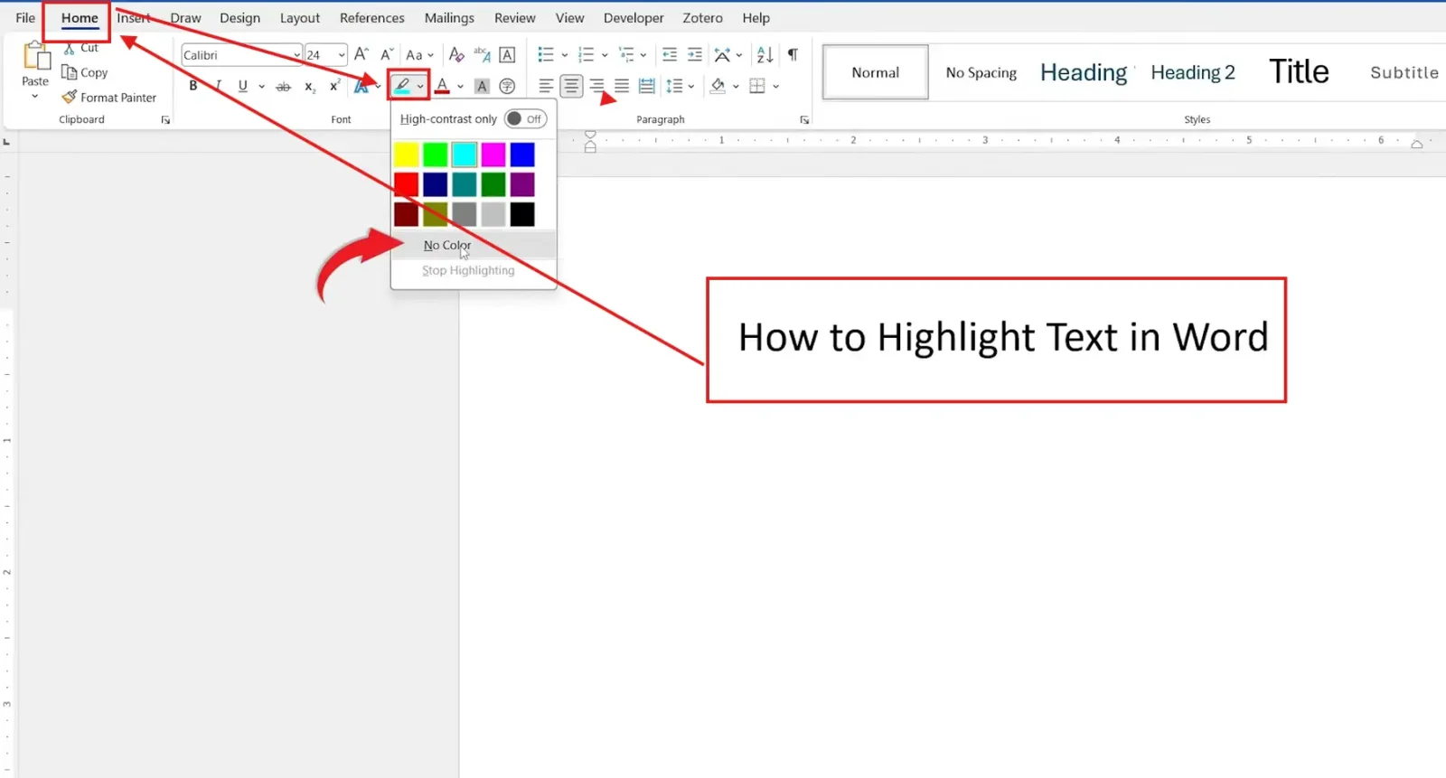Click the Text Highlight Color pen icon

[402, 86]
